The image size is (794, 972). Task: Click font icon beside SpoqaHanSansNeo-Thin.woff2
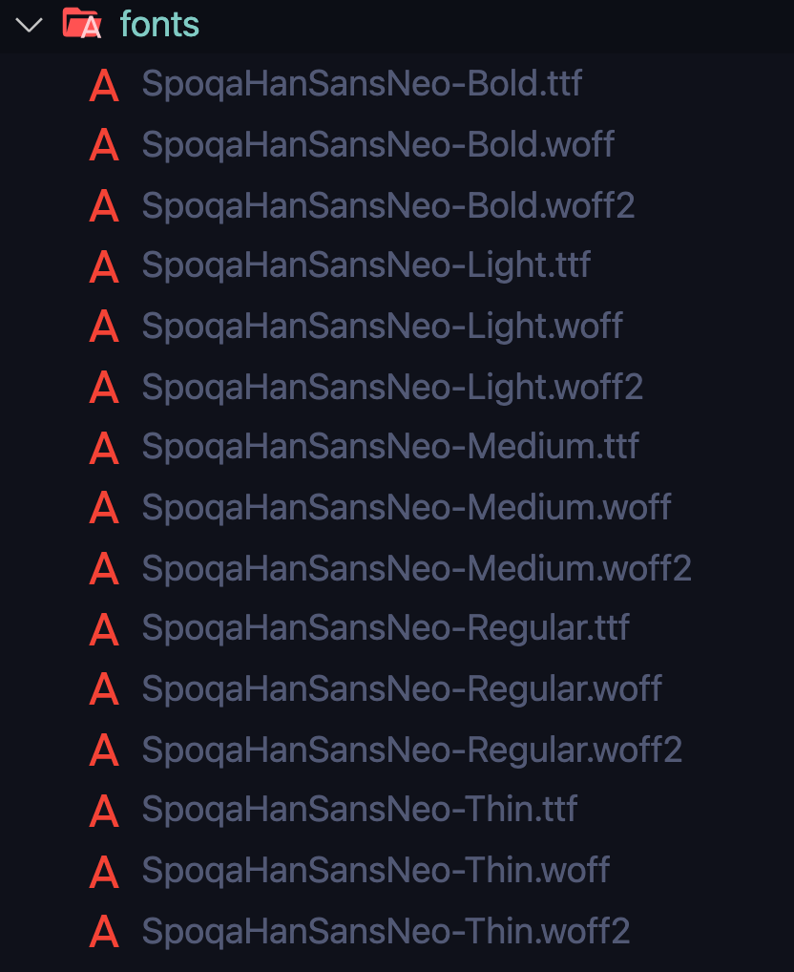(x=104, y=931)
